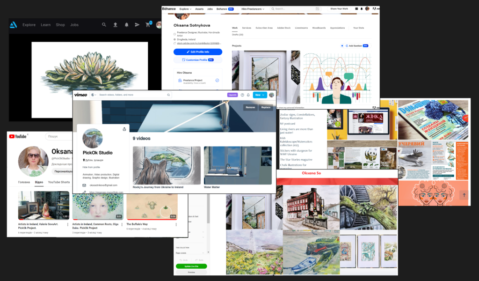Image resolution: width=479 pixels, height=281 pixels.
Task: Select the Відео tab on the YouTube channel
Action: pos(39,182)
